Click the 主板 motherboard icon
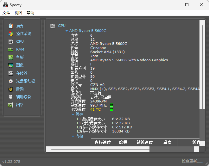The height and width of the screenshot is (166, 209). pyautogui.click(x=11, y=57)
